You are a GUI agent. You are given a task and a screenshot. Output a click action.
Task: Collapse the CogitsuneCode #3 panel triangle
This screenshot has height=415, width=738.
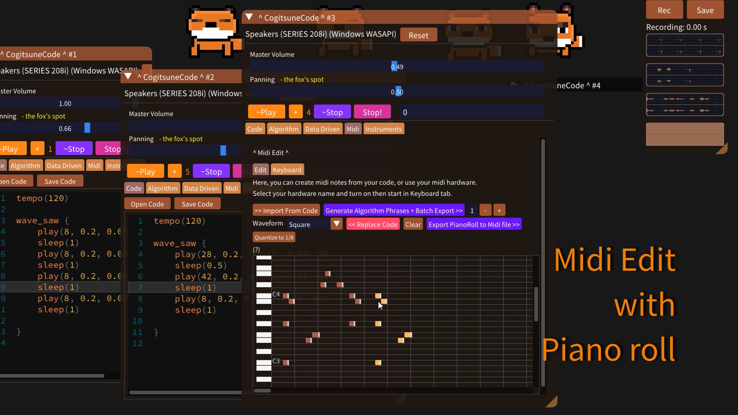pos(249,17)
